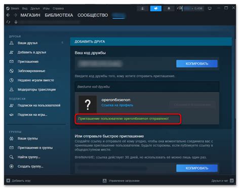This screenshot has height=189, width=240.
Task: Open Добавить в друзья in the sidebar
Action: (x=32, y=52)
